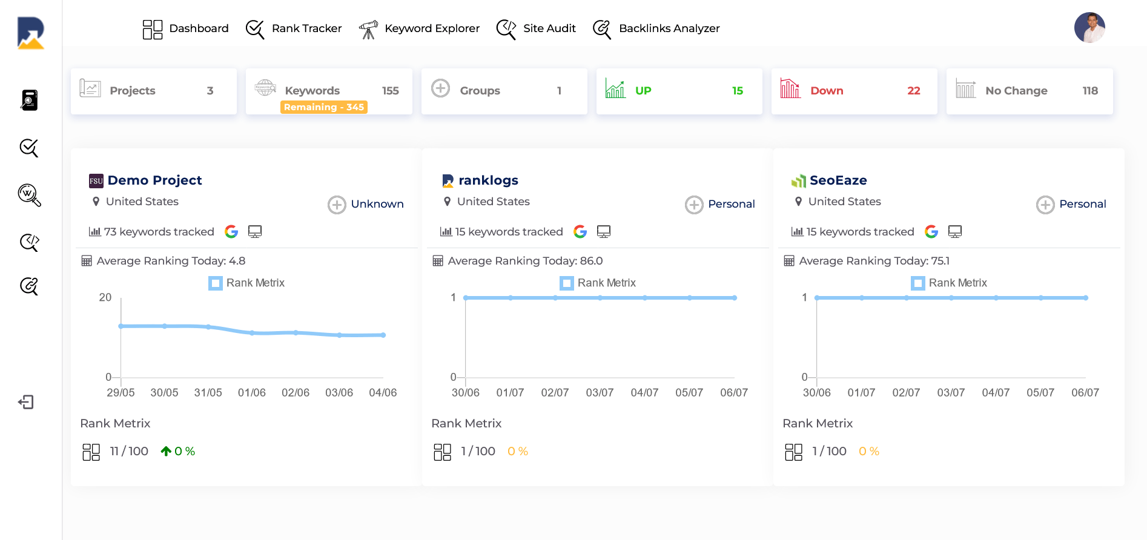The width and height of the screenshot is (1147, 540).
Task: Click the desktop monitor icon in SeoEaze card
Action: click(x=955, y=232)
